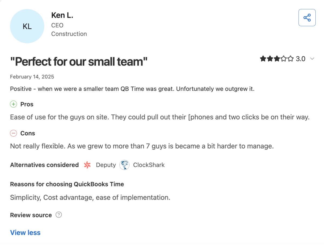
Task: Open the Review source help question mark
Action: coord(59,215)
